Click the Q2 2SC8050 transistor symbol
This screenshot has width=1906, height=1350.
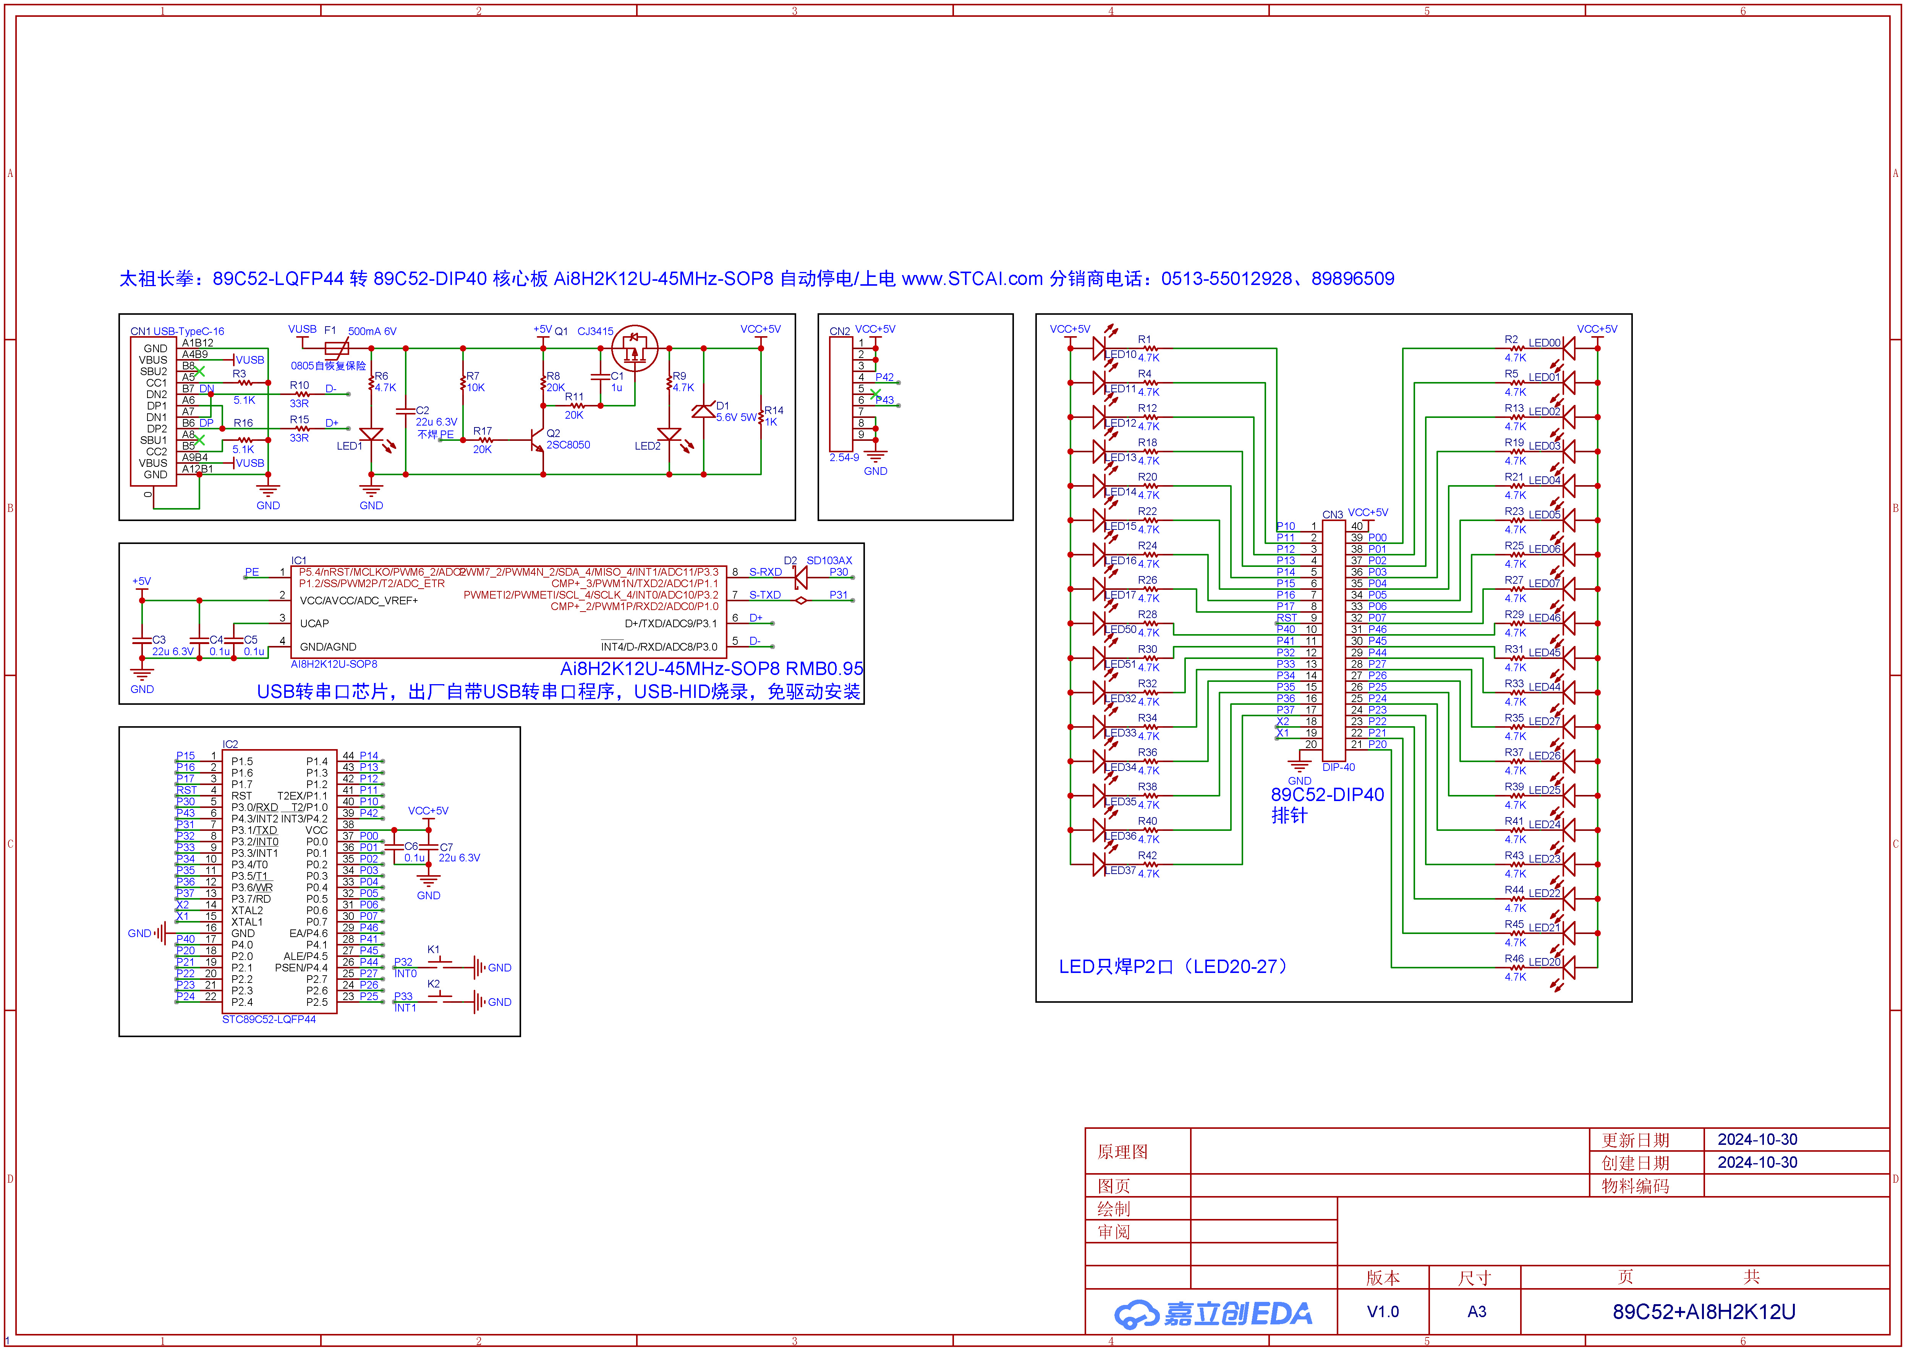(x=537, y=440)
